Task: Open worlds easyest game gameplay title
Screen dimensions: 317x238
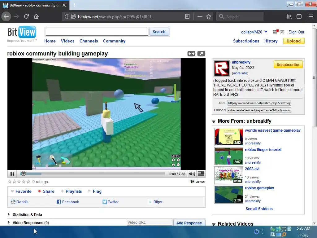Action: click(x=273, y=130)
